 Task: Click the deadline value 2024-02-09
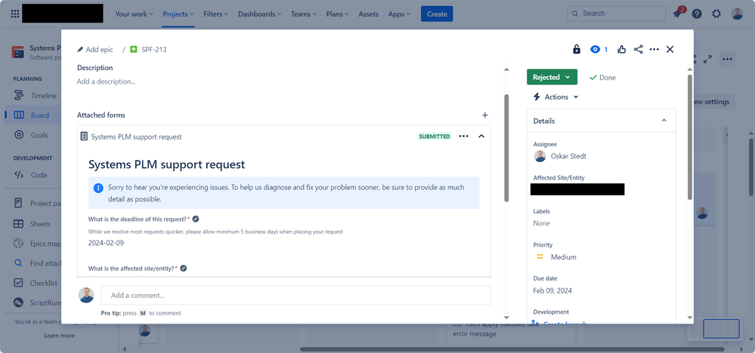click(x=106, y=243)
